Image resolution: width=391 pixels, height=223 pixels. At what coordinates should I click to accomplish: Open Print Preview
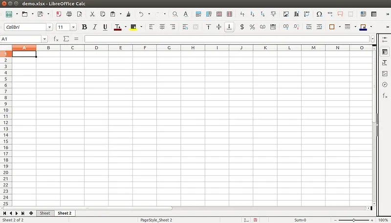point(80,14)
